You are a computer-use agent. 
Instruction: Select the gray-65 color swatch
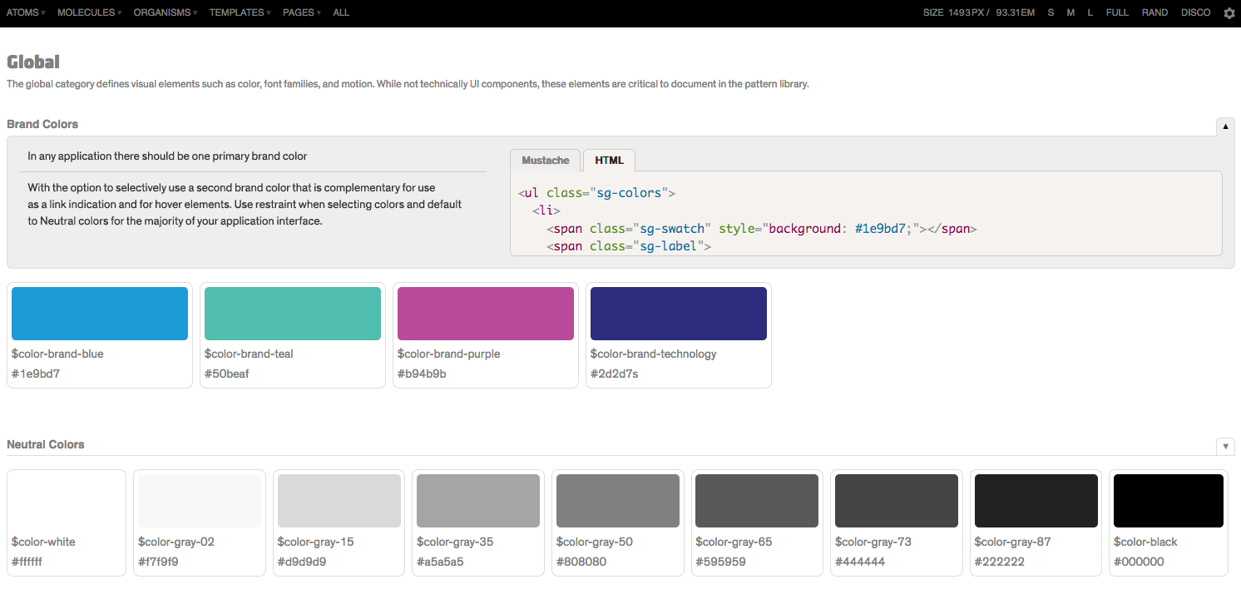[757, 501]
